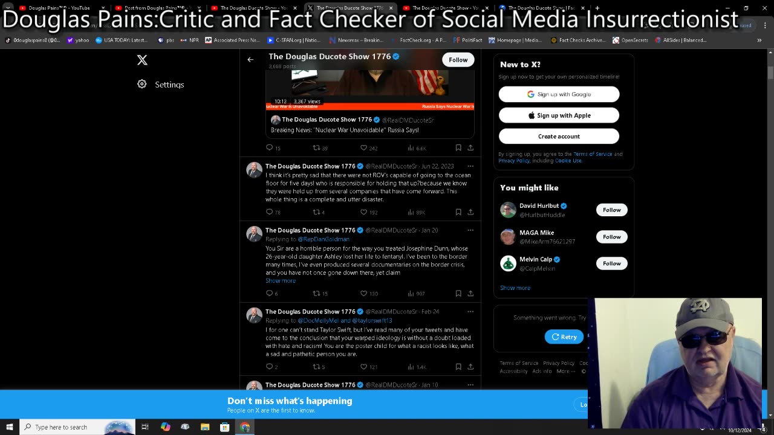Open Microsoft Store from taskbar

(x=224, y=427)
